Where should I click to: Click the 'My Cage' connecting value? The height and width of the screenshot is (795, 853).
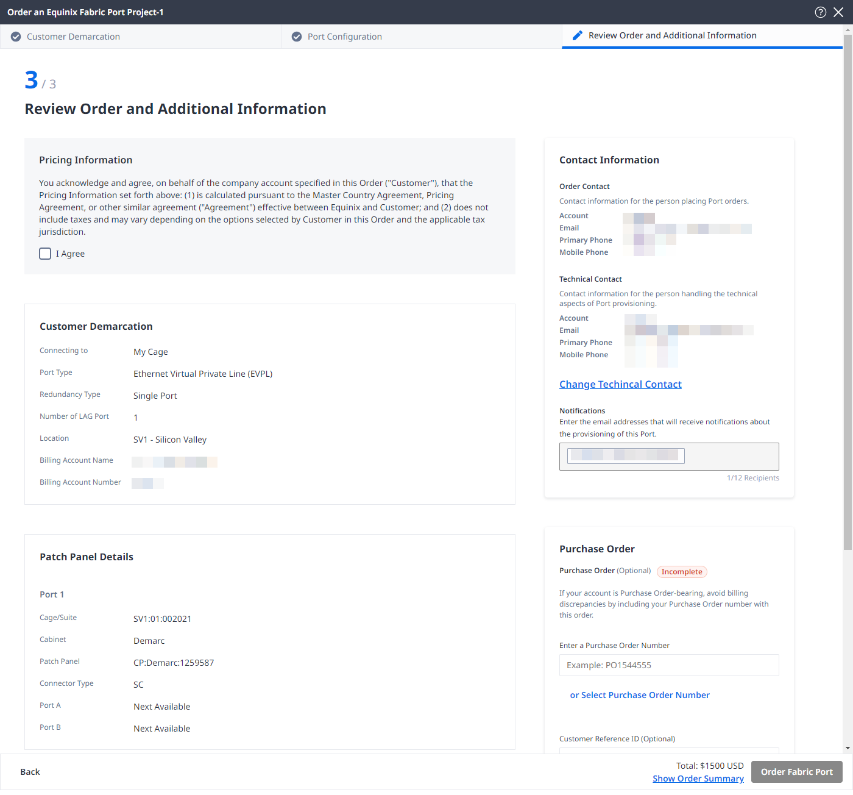click(x=150, y=352)
